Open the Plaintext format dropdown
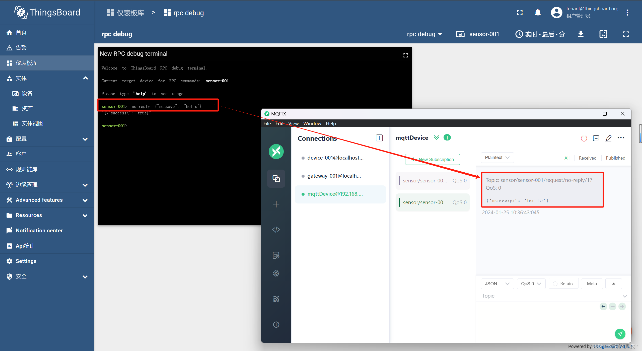This screenshot has height=351, width=642. (497, 158)
